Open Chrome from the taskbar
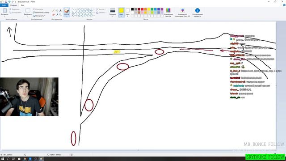This screenshot has height=161, width=286. [25, 159]
